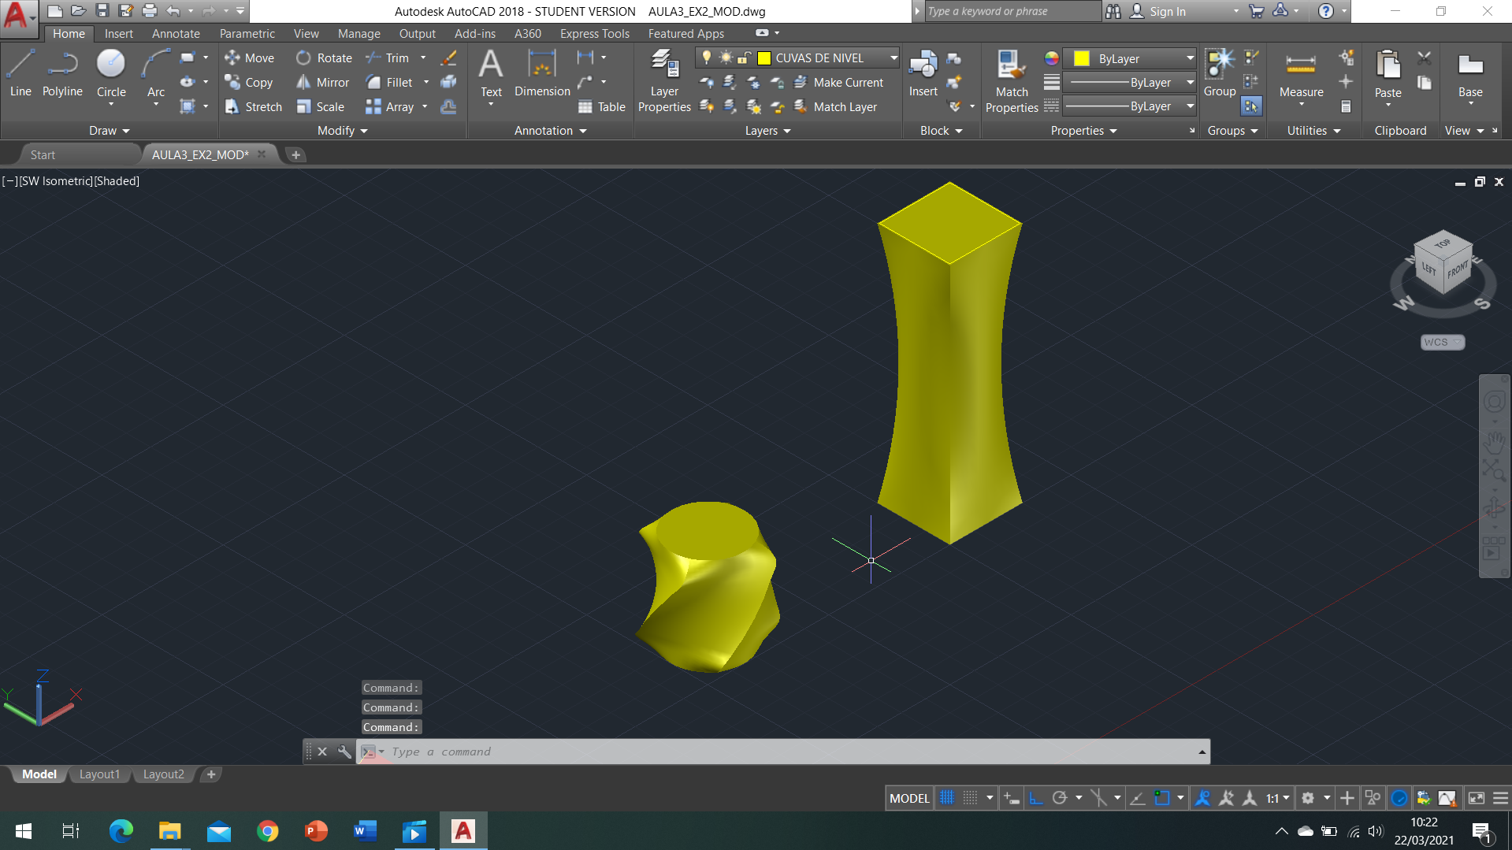Screen dimensions: 1512x850
Task: Click the yellow ByLayer color swatch
Action: (1082, 59)
